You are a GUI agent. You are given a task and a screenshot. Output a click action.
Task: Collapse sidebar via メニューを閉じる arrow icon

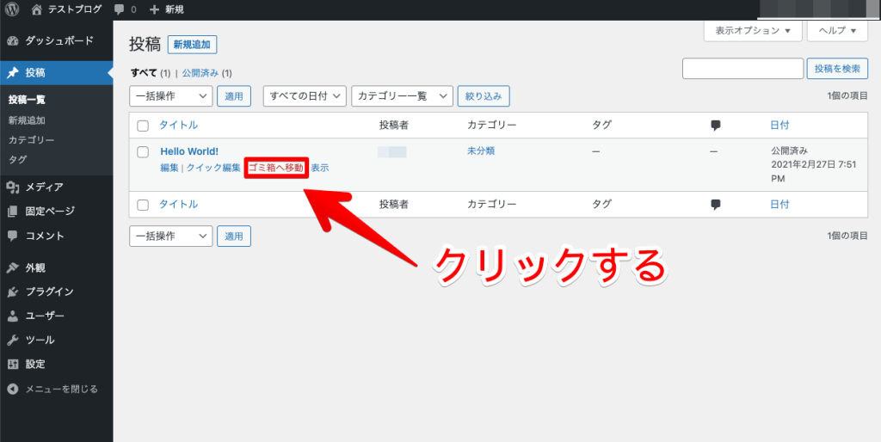12,389
